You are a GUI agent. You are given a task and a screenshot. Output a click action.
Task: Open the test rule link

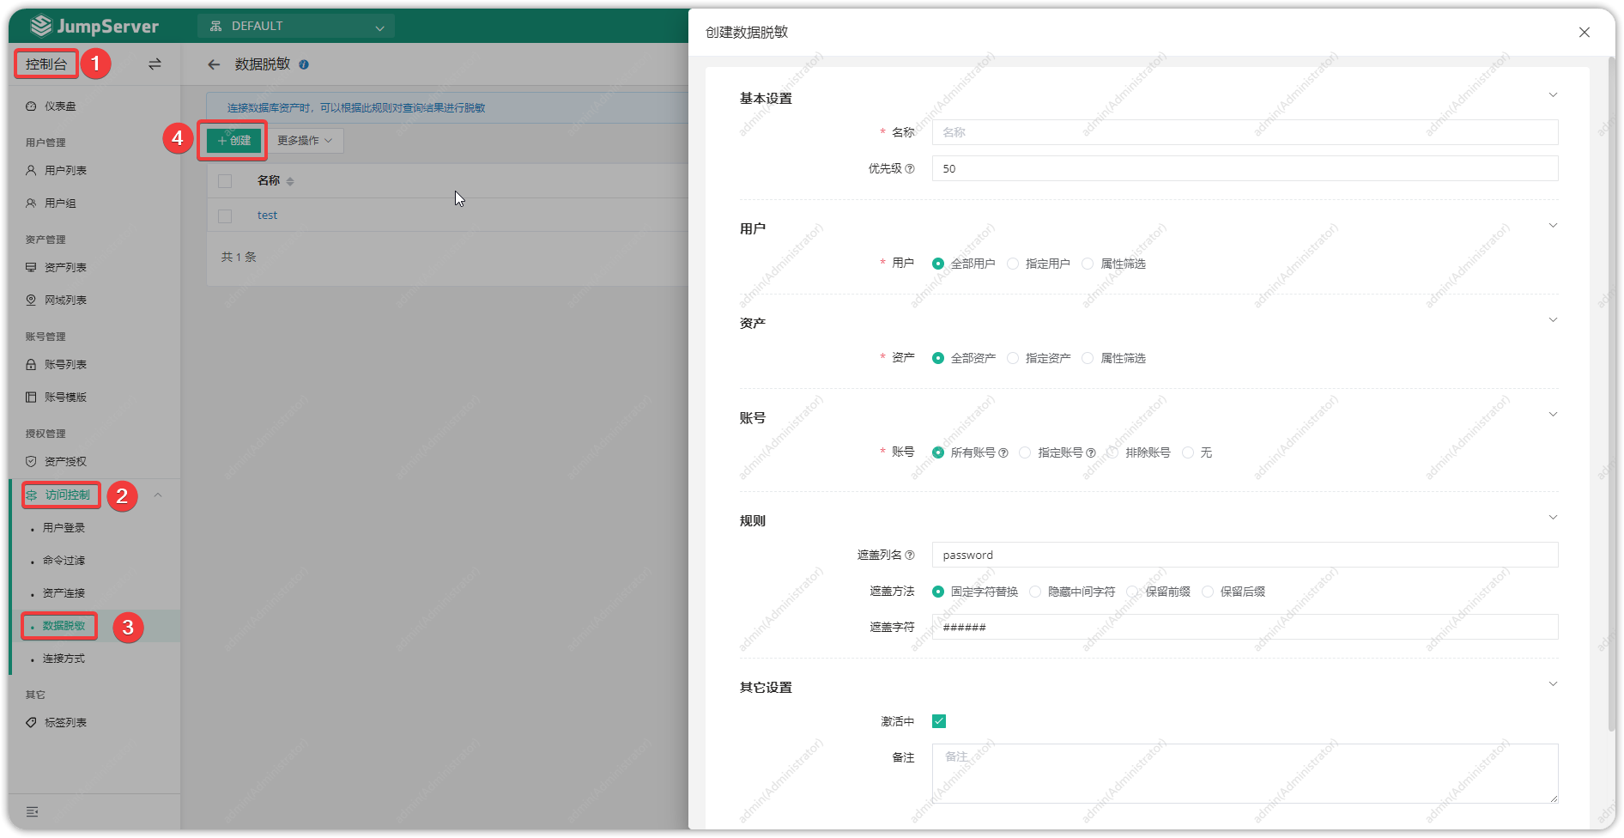click(267, 216)
